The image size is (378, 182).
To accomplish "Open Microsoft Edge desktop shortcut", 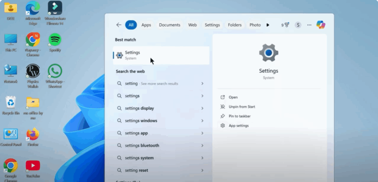I will (33, 8).
